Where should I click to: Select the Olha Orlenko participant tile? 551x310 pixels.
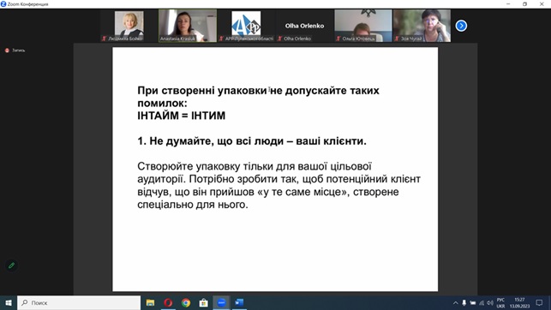pos(305,26)
